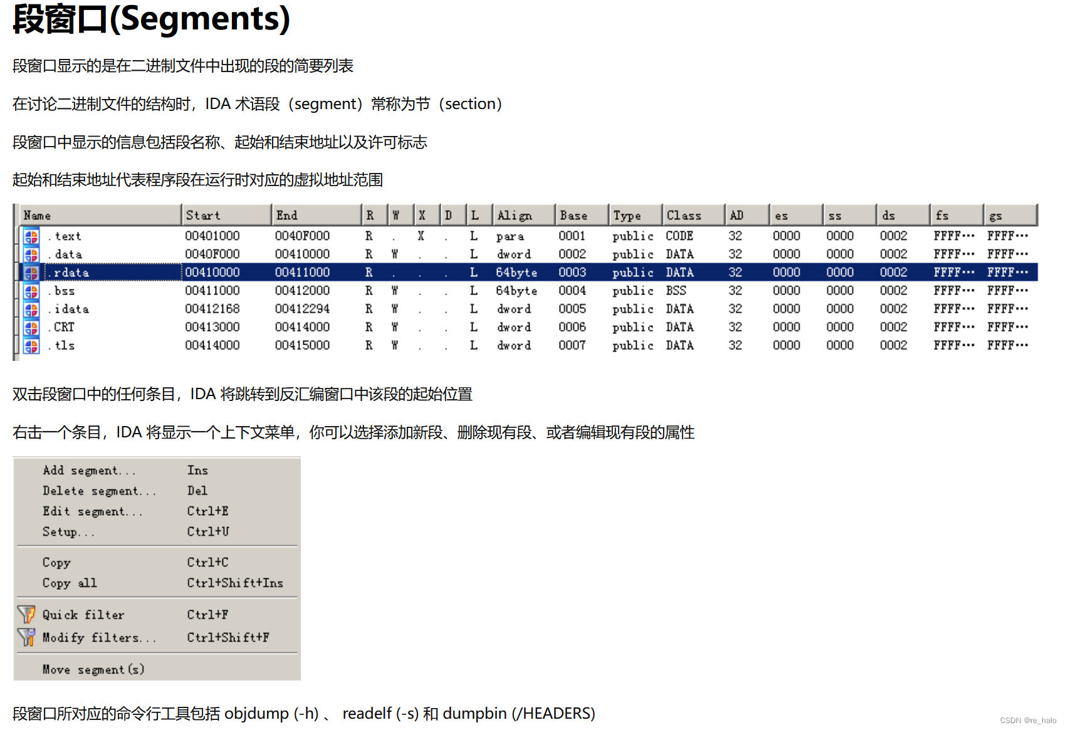Choose Delete segment from the context menu
Image resolution: width=1066 pixels, height=730 pixels.
(x=99, y=491)
